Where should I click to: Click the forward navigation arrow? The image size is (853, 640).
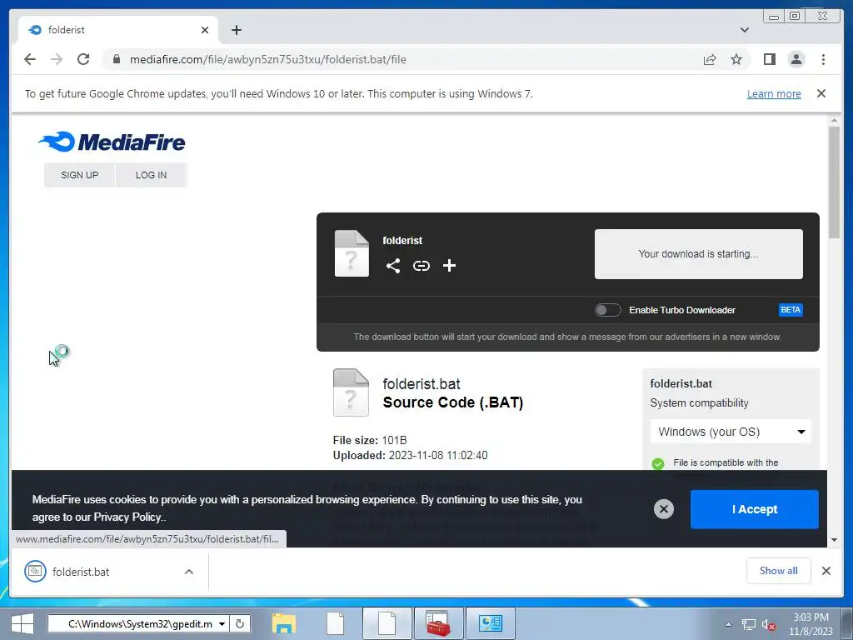tap(57, 59)
